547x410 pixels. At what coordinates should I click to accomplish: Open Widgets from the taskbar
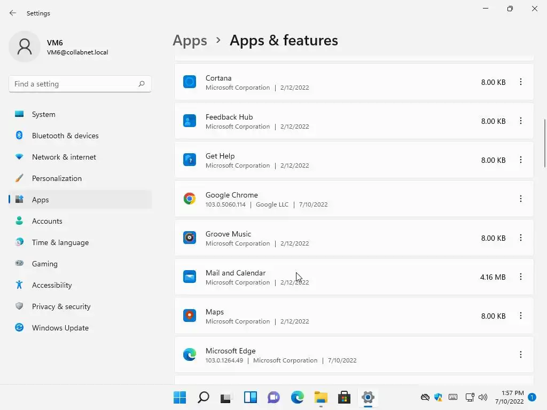[x=250, y=397]
